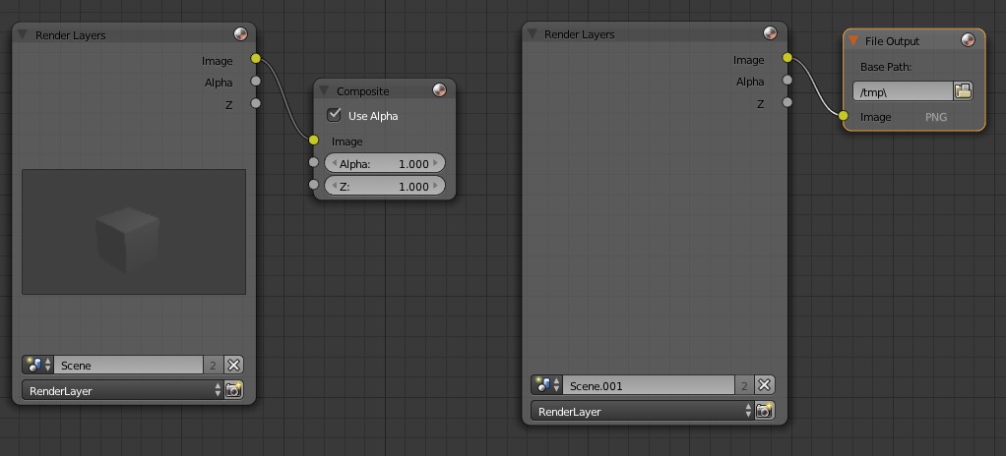Toggle preview sphere on Scene Render Layers node
The height and width of the screenshot is (456, 1006).
(x=240, y=34)
